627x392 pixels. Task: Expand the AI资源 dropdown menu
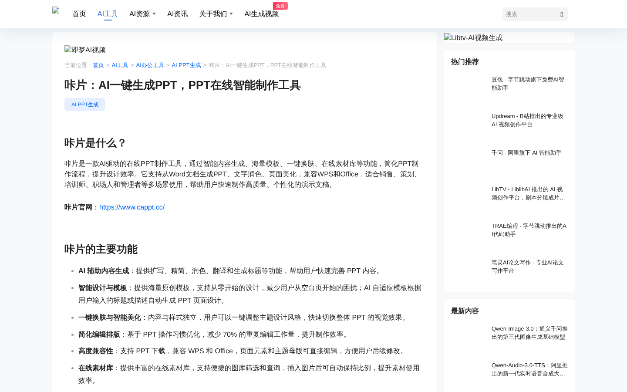(142, 14)
